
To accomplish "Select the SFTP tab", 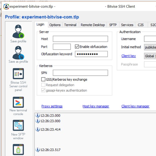I will click(x=113, y=25).
